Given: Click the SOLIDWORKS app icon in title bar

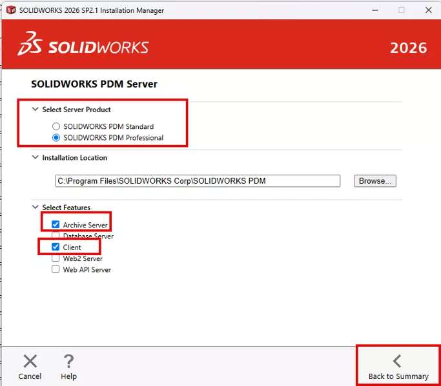Looking at the screenshot, I should [x=11, y=10].
